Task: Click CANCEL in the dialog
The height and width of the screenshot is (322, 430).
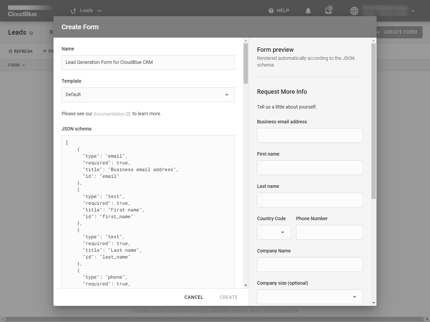Action: [194, 297]
